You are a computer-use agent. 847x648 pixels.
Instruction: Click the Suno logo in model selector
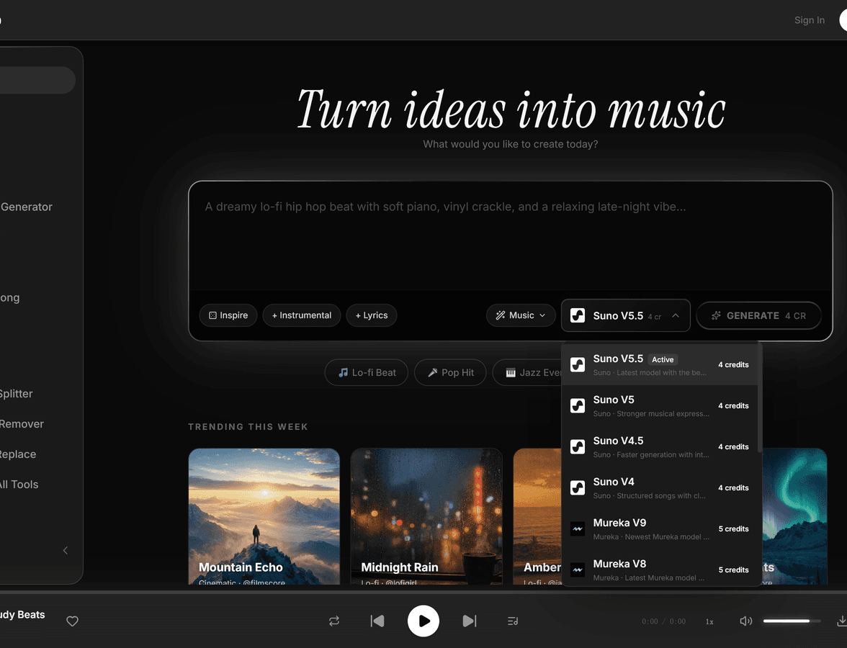coord(578,315)
